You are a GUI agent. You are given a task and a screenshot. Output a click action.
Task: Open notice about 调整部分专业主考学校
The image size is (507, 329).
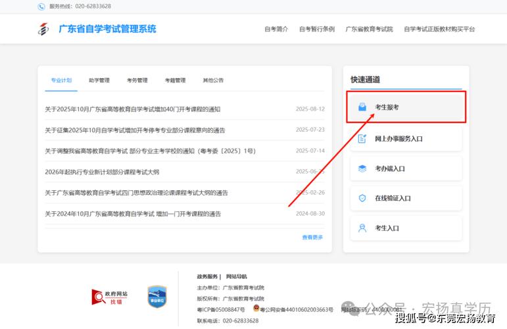[x=151, y=151]
